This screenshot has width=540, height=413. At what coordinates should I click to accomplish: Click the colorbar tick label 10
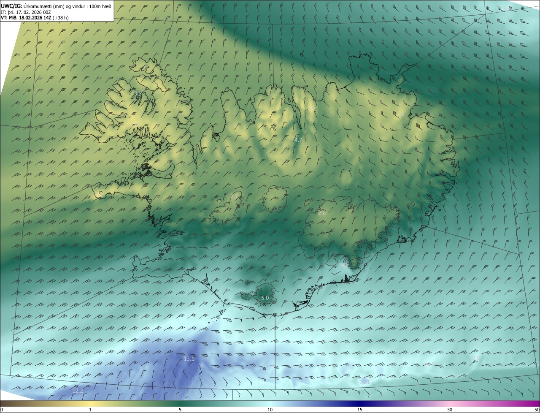coord(270,410)
